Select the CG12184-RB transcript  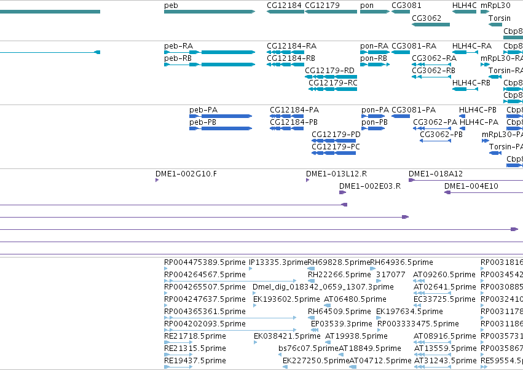[286, 65]
